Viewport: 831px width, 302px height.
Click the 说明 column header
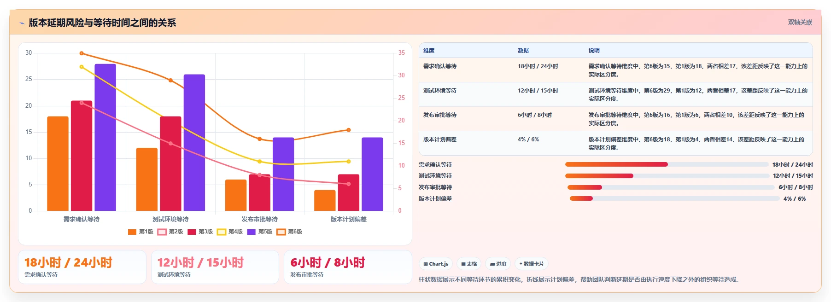click(594, 51)
